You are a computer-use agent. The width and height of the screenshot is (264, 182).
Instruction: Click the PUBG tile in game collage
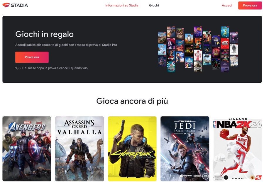tap(189, 39)
